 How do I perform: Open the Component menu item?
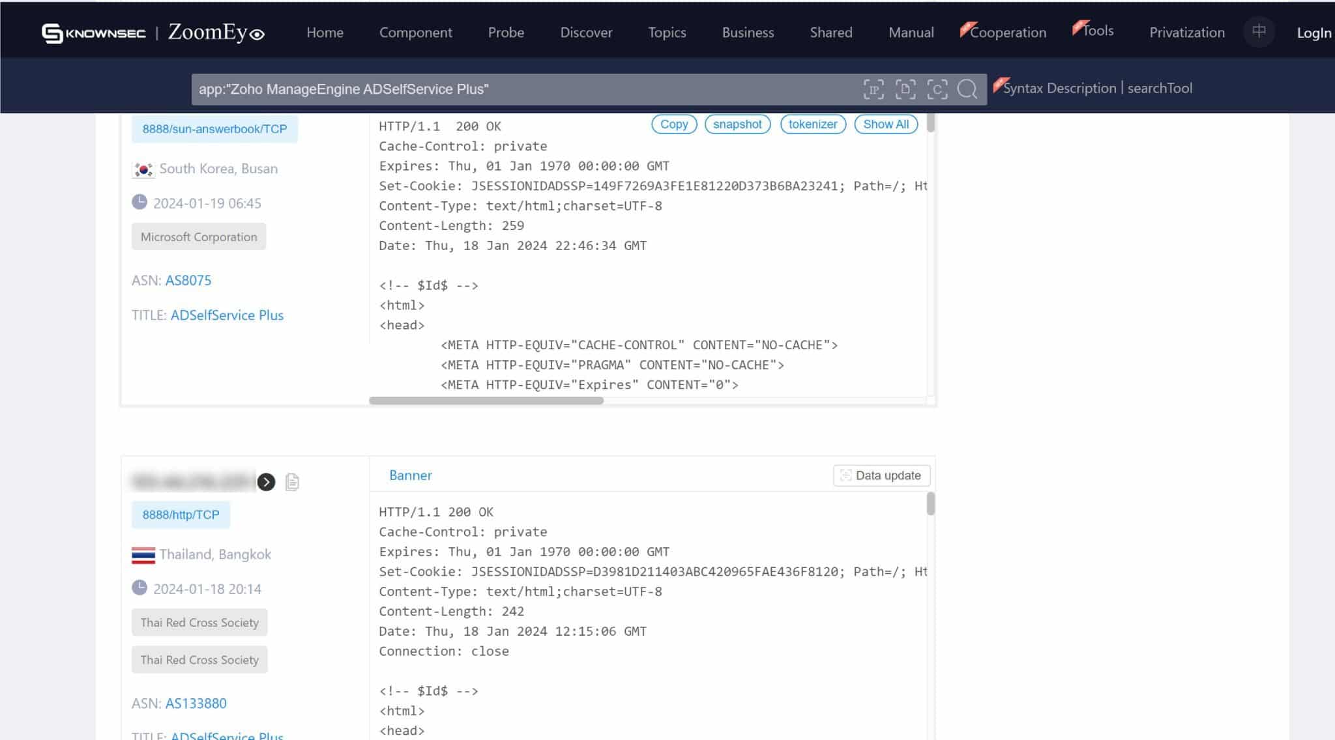click(x=415, y=33)
